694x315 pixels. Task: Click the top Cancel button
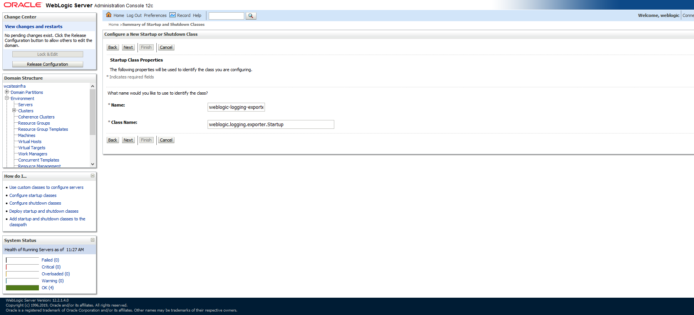(x=166, y=47)
